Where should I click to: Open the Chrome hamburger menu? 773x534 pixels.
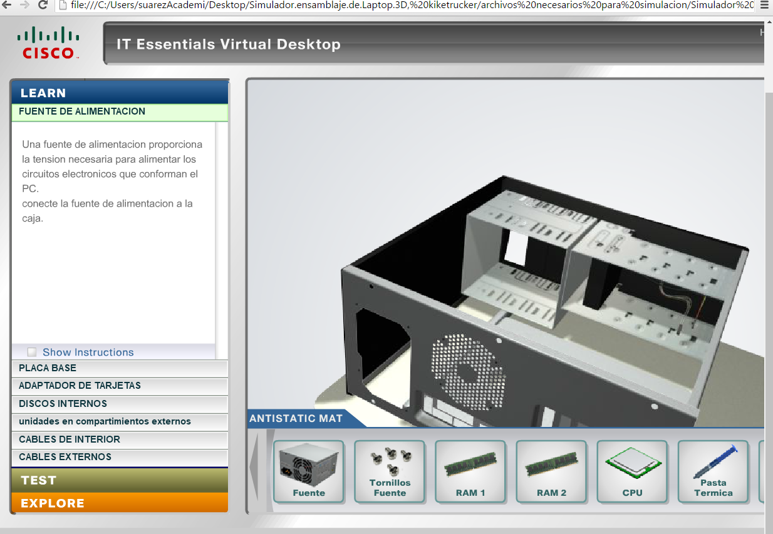764,6
